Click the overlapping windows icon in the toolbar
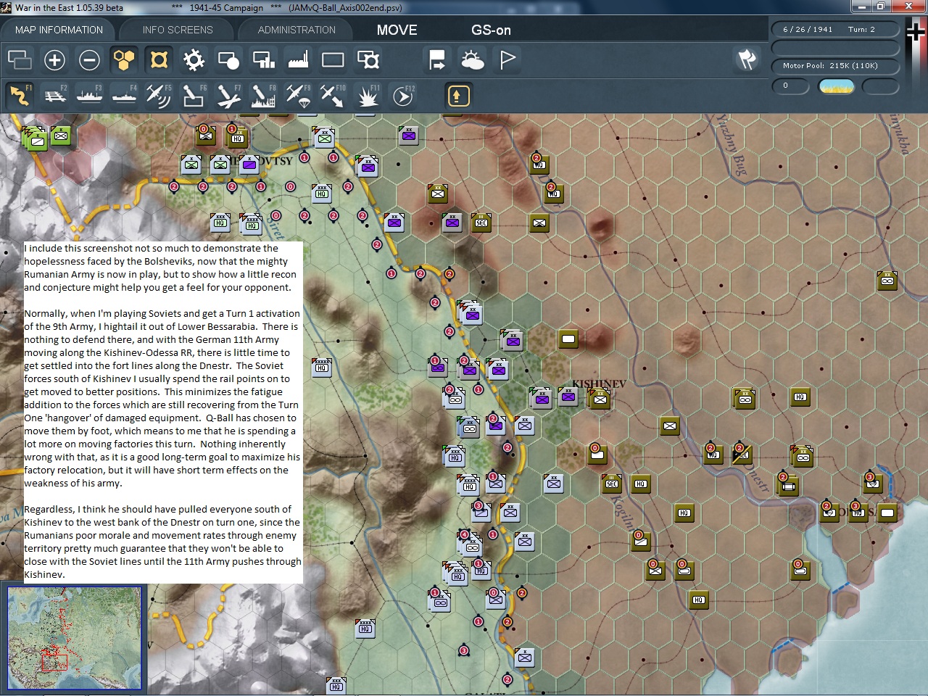The width and height of the screenshot is (928, 696). [20, 59]
